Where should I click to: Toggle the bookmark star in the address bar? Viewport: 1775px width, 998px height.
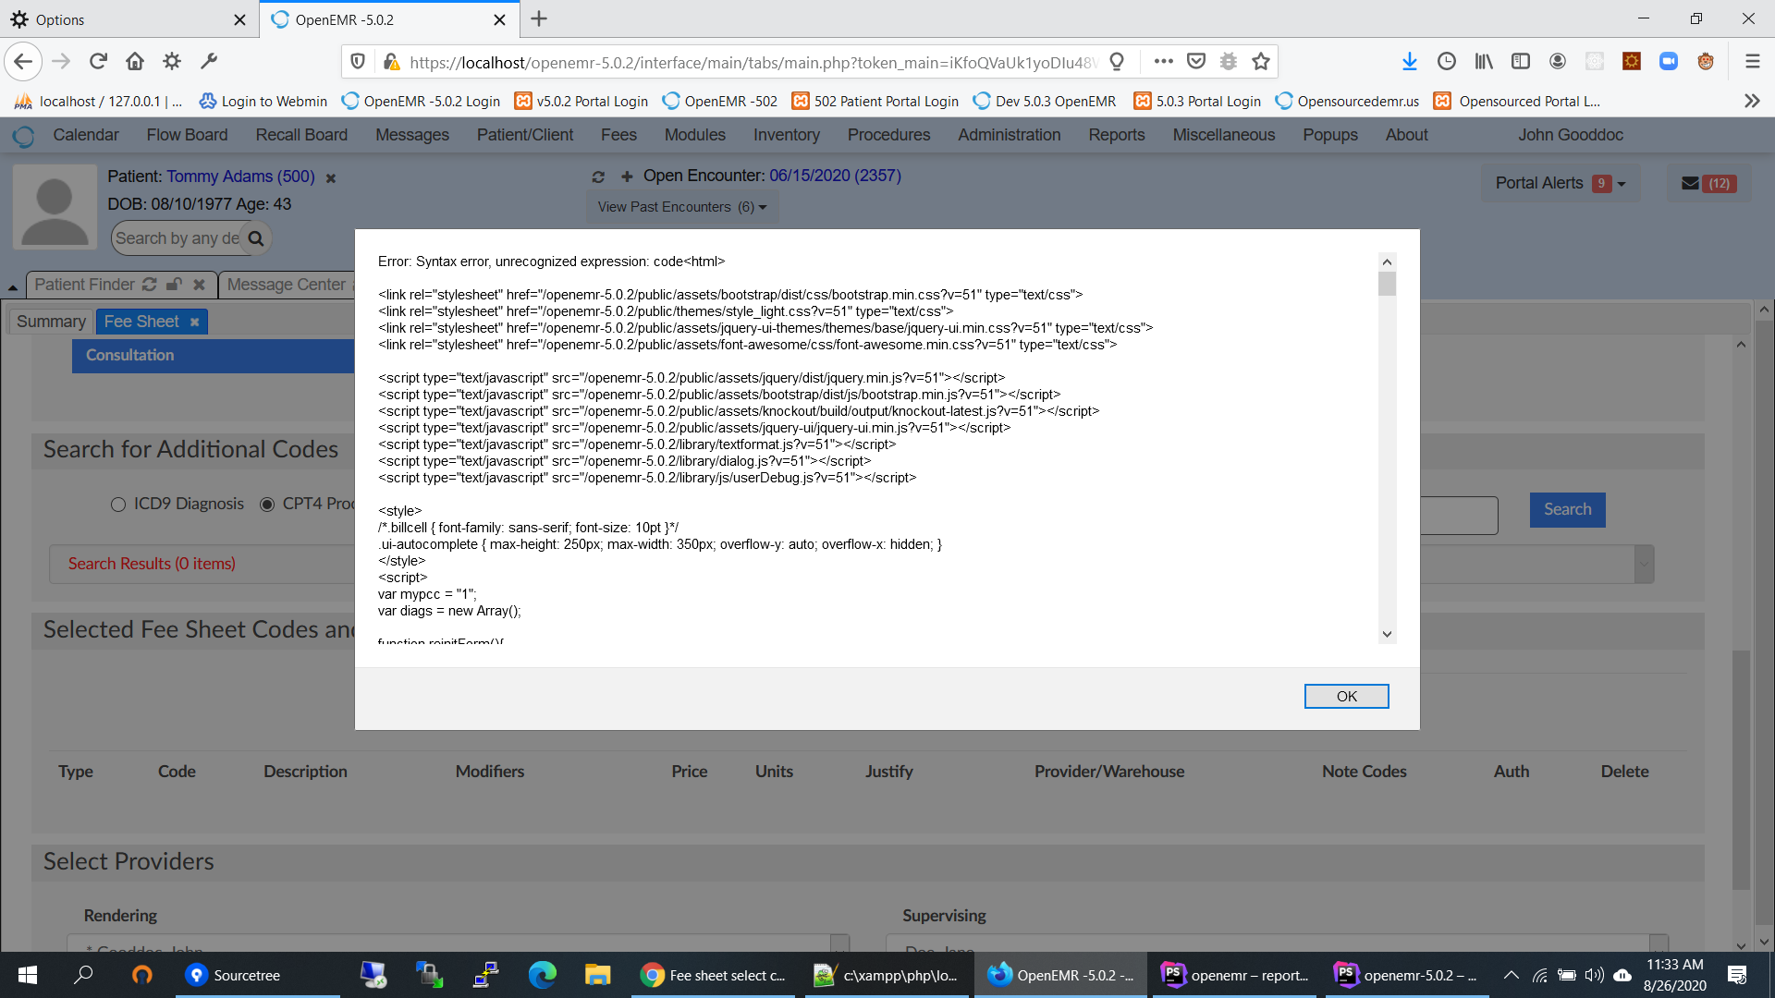[1260, 61]
